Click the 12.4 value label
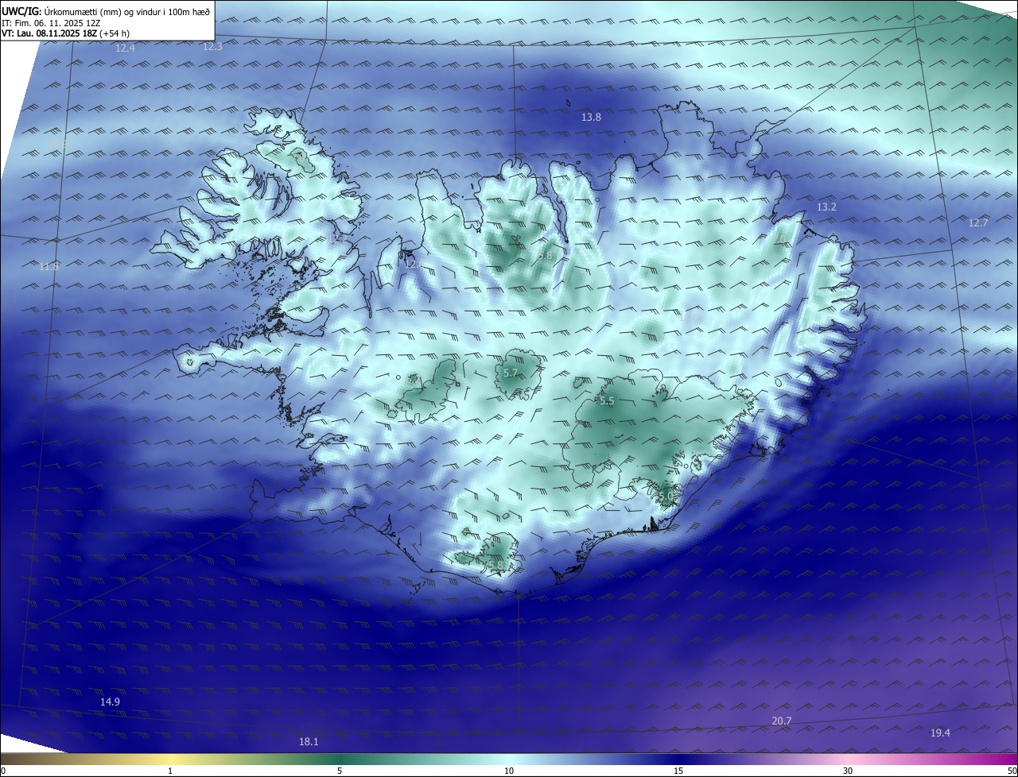The image size is (1018, 777). 126,48
